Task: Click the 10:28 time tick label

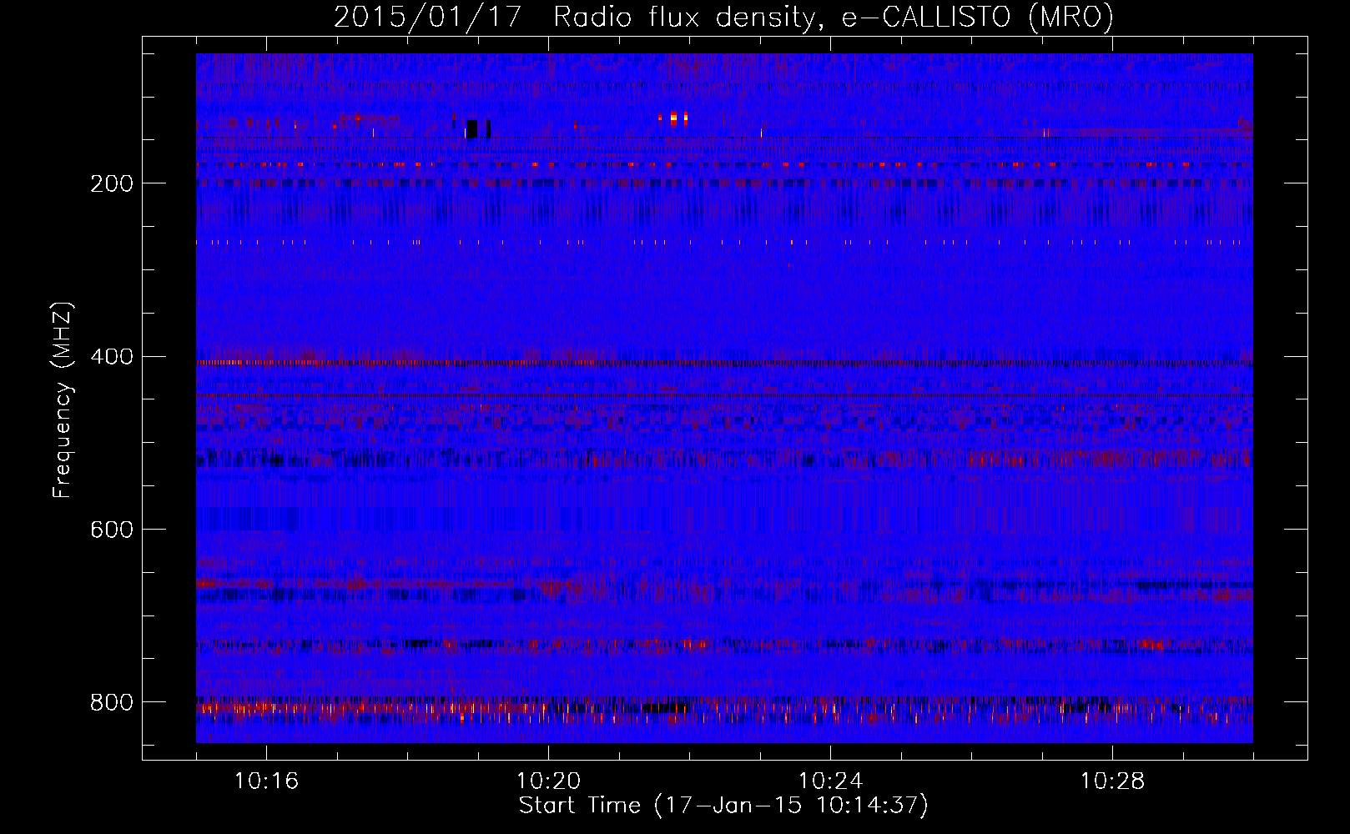Action: click(1112, 781)
